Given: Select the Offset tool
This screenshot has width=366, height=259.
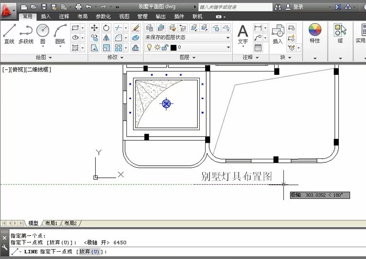Looking at the screenshot, I should pyautogui.click(x=136, y=48).
